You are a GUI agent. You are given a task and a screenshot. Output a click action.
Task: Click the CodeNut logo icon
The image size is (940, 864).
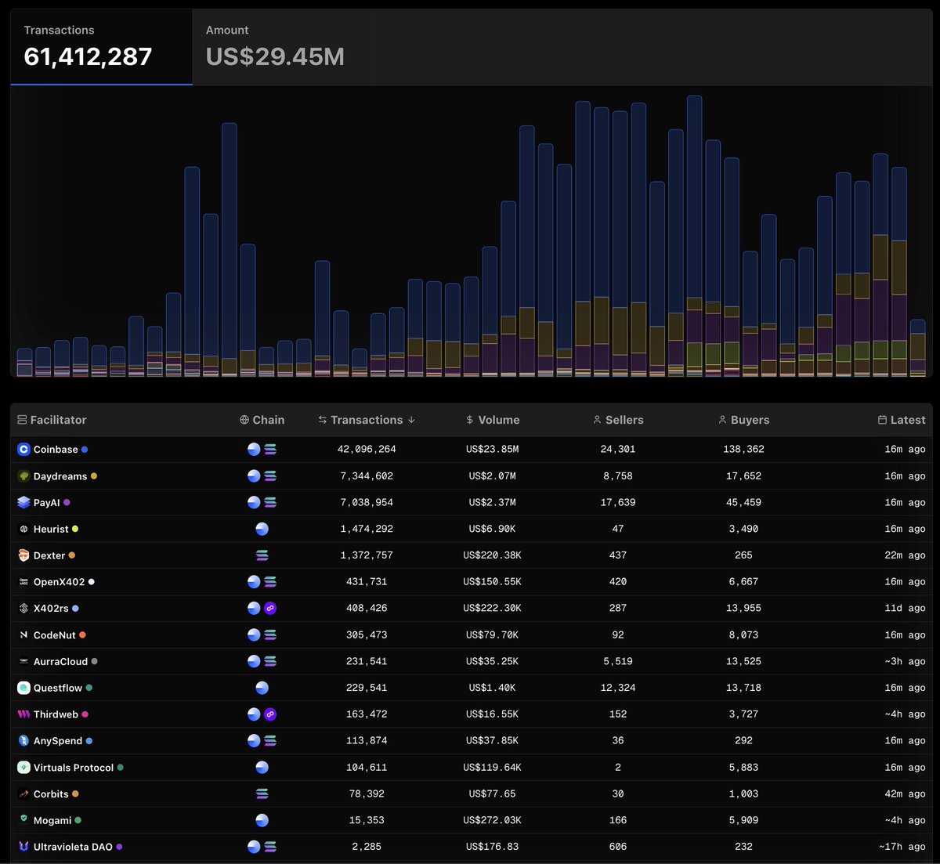(23, 634)
